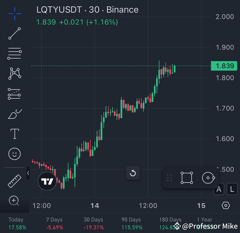Pick the brush drawing tool
The image size is (240, 233).
pos(14,114)
